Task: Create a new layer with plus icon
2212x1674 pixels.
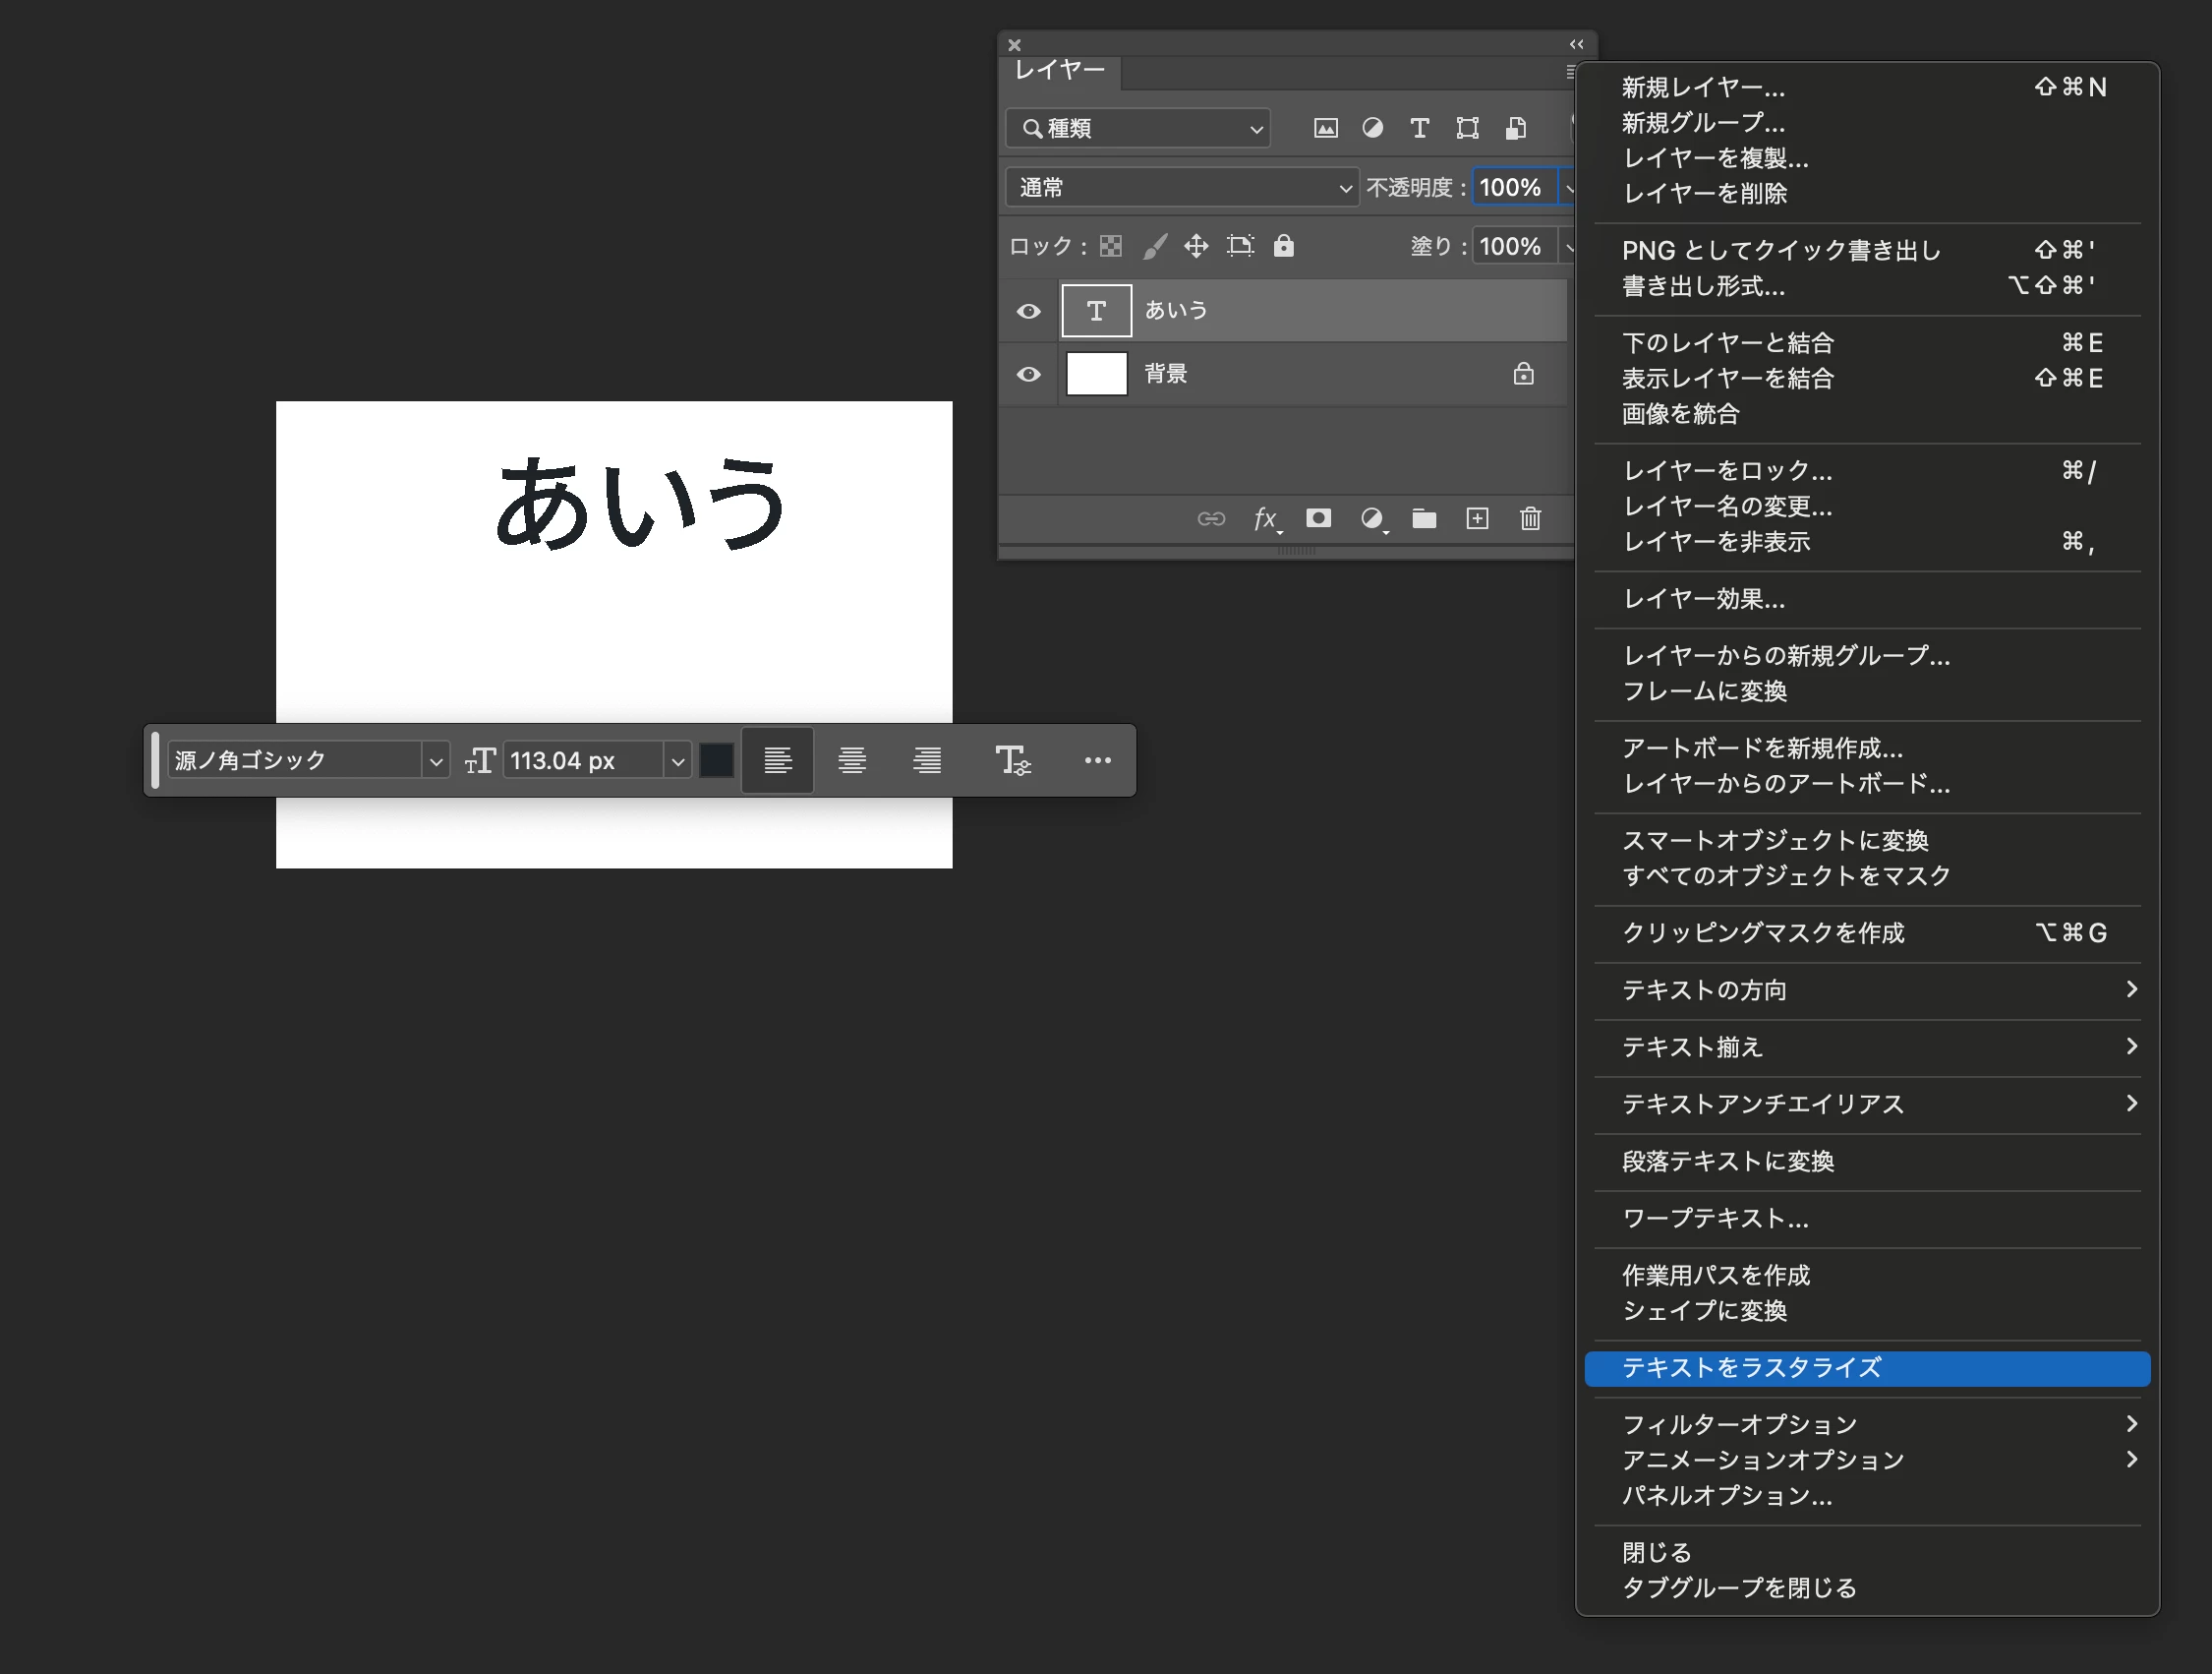Action: (x=1477, y=518)
